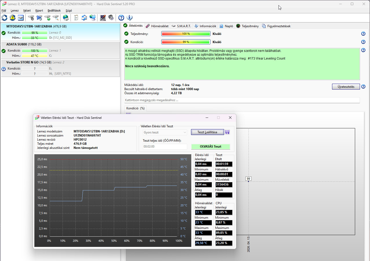Screen dimensions: 370x261
Task: Click the 47 °C temperature bar of ADATA SU800
Action: tap(35, 56)
